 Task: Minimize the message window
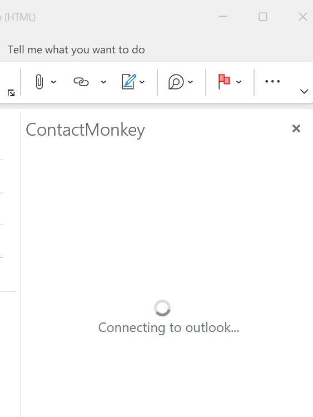[223, 17]
